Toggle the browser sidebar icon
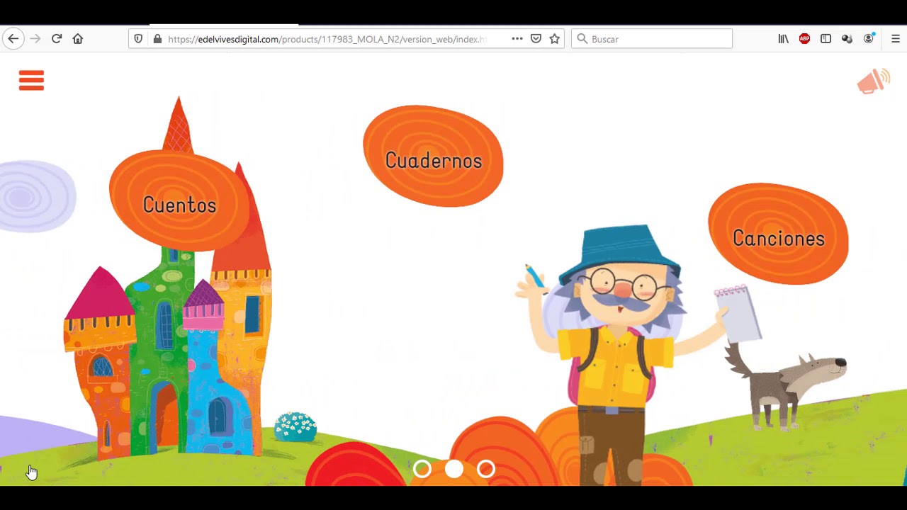The height and width of the screenshot is (510, 907). (826, 39)
